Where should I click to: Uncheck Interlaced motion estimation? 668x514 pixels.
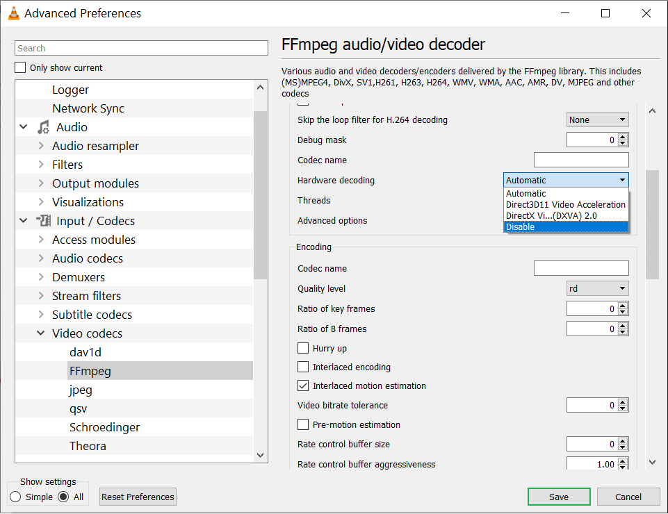click(303, 385)
